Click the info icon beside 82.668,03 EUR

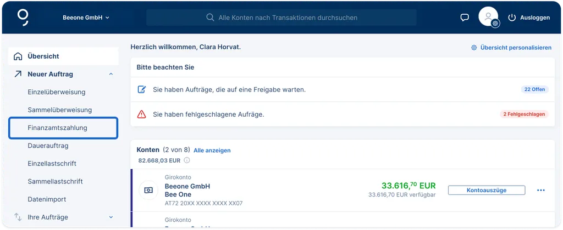tap(187, 160)
